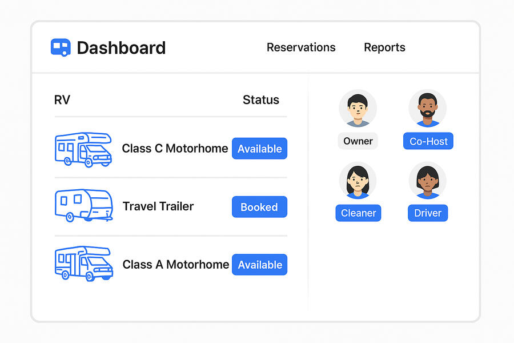The width and height of the screenshot is (514, 343).
Task: Open the Owner avatar profile
Action: pos(358,108)
